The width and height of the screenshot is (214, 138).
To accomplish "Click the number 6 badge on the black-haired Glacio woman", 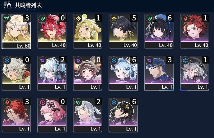I will [x=134, y=101].
